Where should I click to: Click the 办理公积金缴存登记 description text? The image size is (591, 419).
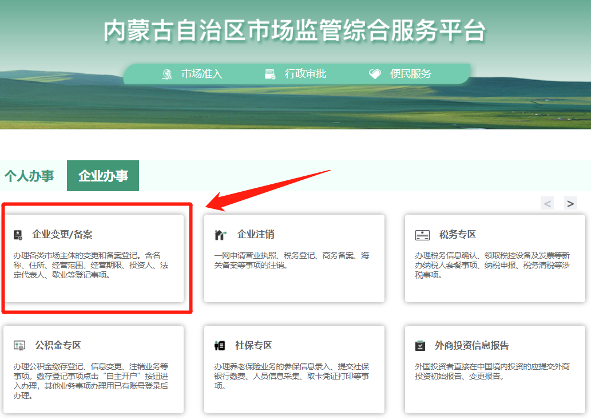pos(91,381)
